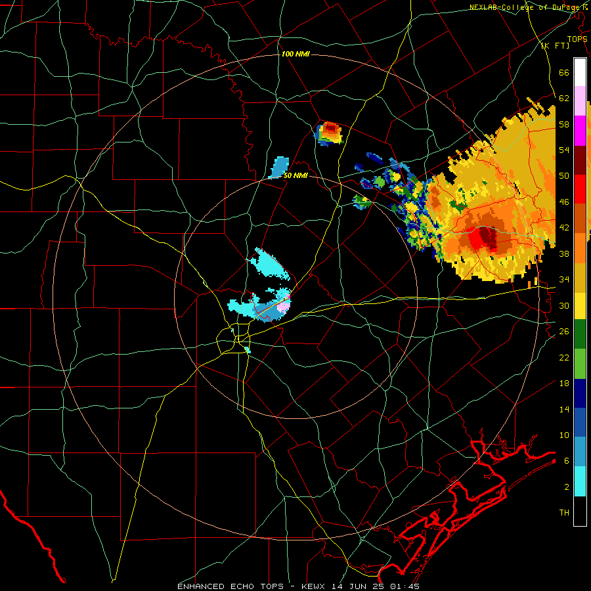Click the 'K FT' units label
Viewport: 591px width, 591px height.
click(555, 46)
